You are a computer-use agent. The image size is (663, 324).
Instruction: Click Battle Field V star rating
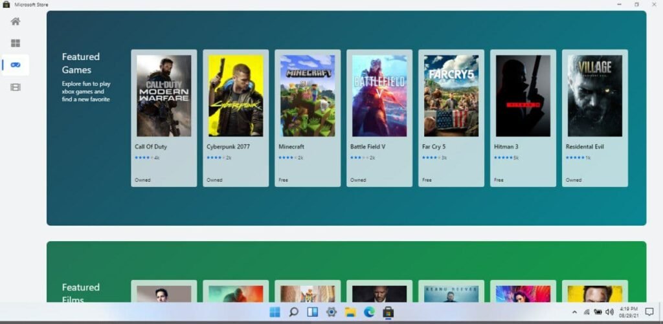[x=360, y=158]
